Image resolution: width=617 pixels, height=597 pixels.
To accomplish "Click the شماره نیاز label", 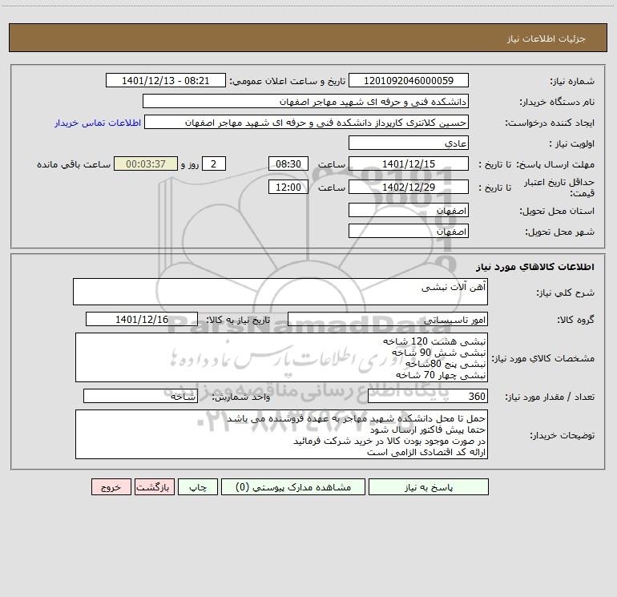I will coord(572,82).
